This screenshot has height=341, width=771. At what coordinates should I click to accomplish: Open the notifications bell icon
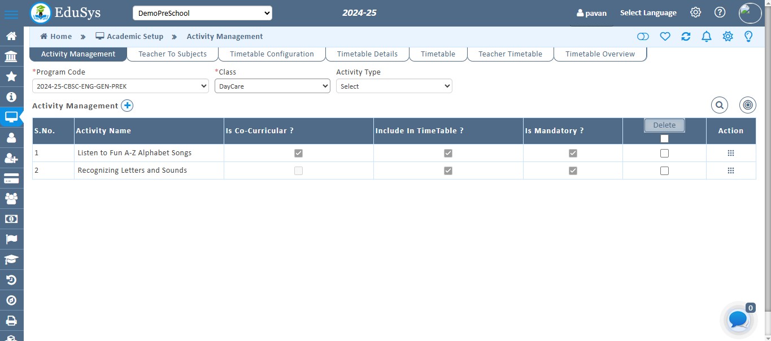706,37
